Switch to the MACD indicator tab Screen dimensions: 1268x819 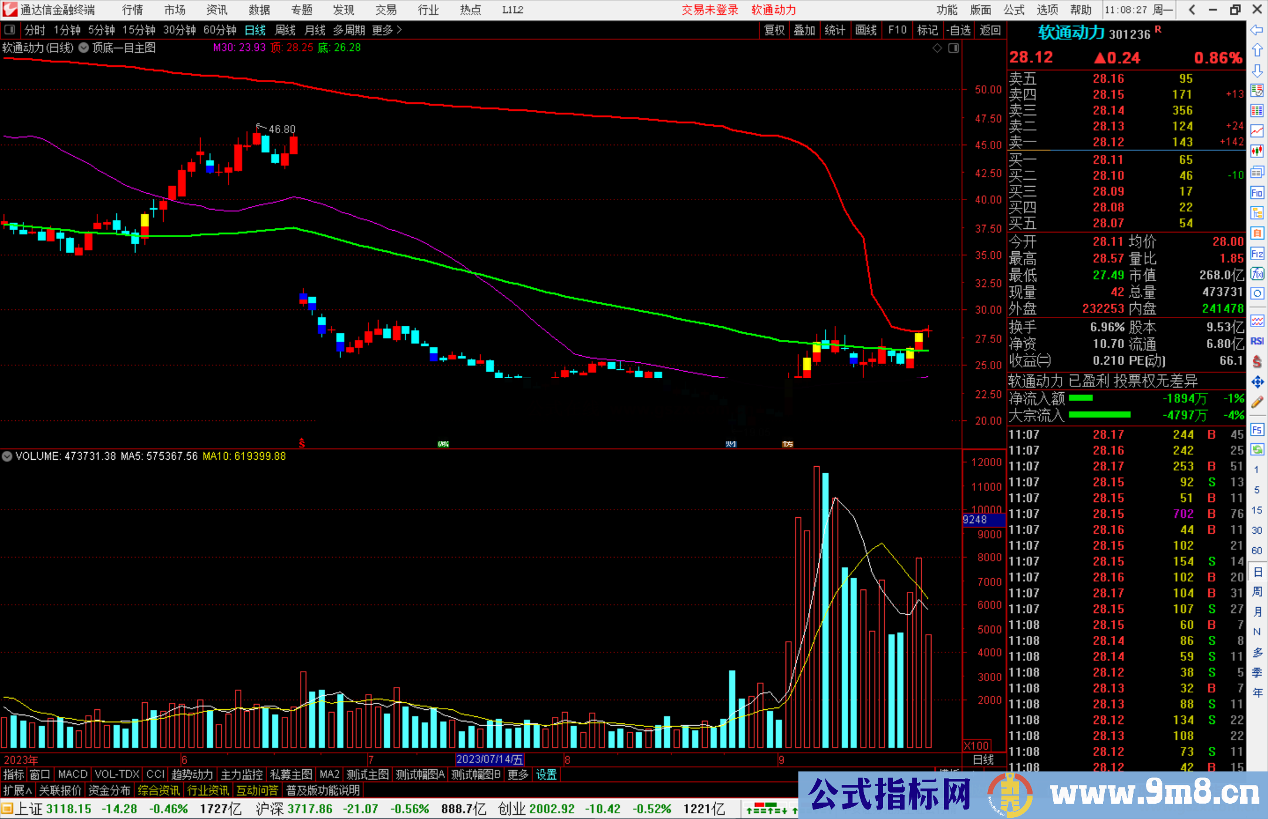72,774
